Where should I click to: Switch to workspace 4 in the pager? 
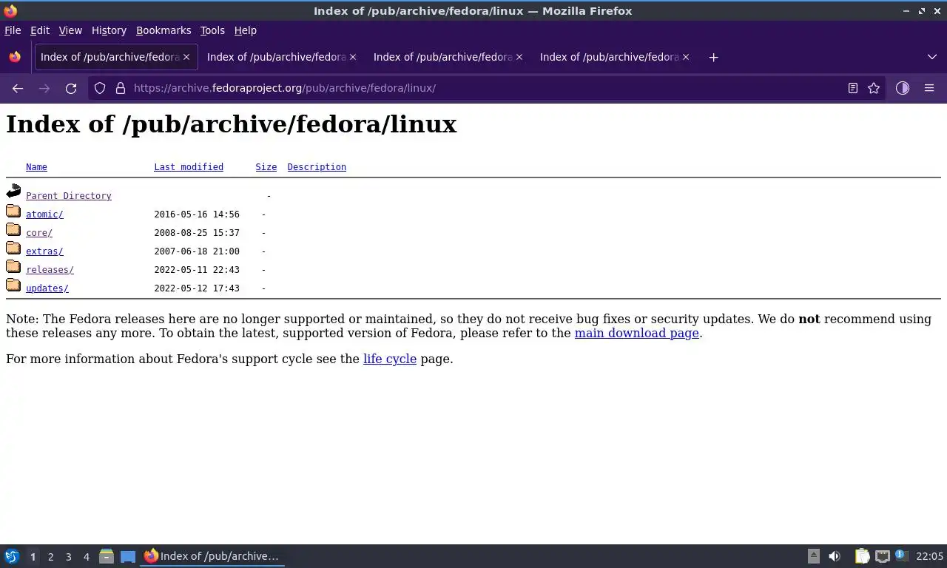pos(86,556)
